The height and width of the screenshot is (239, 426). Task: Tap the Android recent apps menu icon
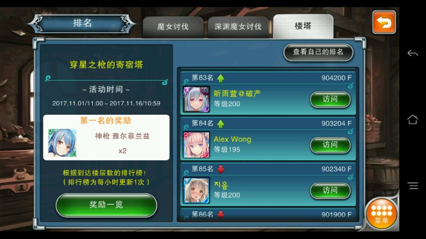[412, 186]
